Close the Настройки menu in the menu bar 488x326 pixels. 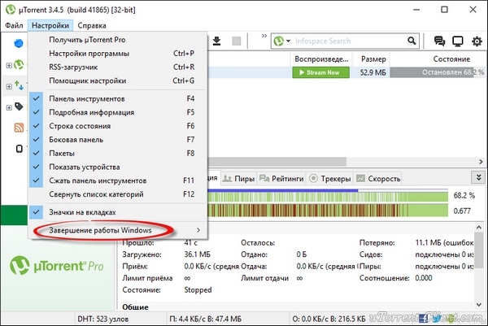[50, 25]
